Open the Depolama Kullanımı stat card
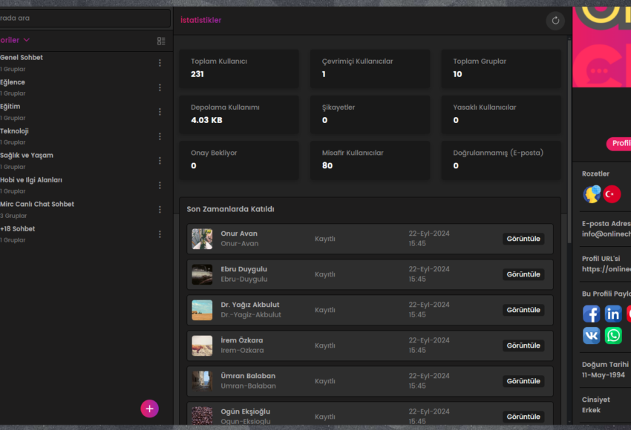Screen dimensions: 631x430 239,114
